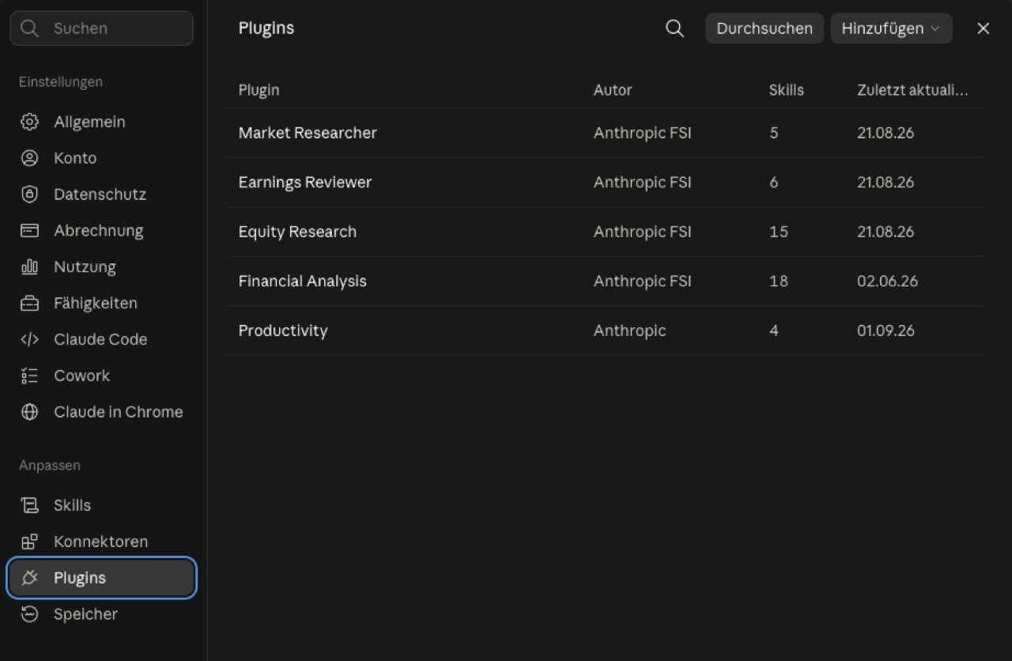1012x661 pixels.
Task: Click the Speicher memory icon
Action: [x=29, y=614]
